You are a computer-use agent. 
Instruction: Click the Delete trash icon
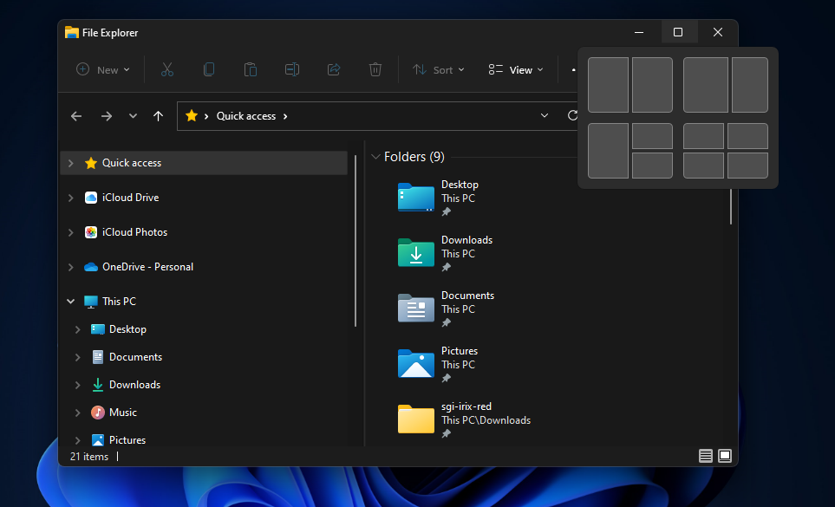(x=375, y=69)
